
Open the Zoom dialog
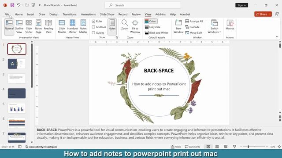coord(125,25)
